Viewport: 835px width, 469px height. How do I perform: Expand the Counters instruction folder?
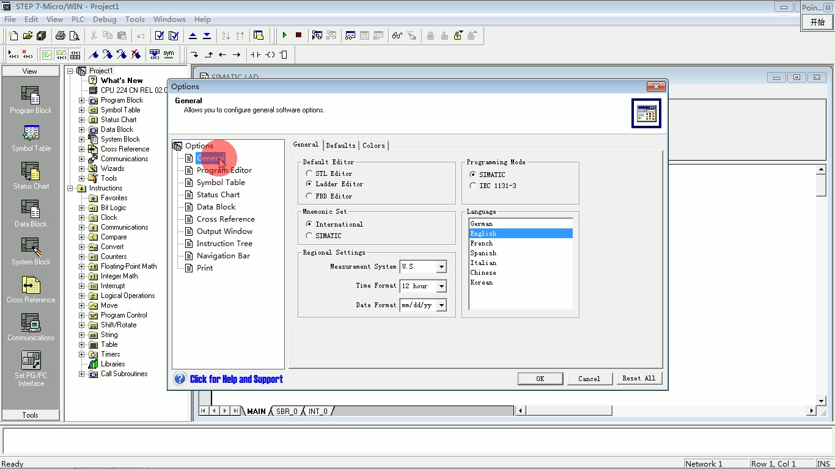pyautogui.click(x=82, y=256)
